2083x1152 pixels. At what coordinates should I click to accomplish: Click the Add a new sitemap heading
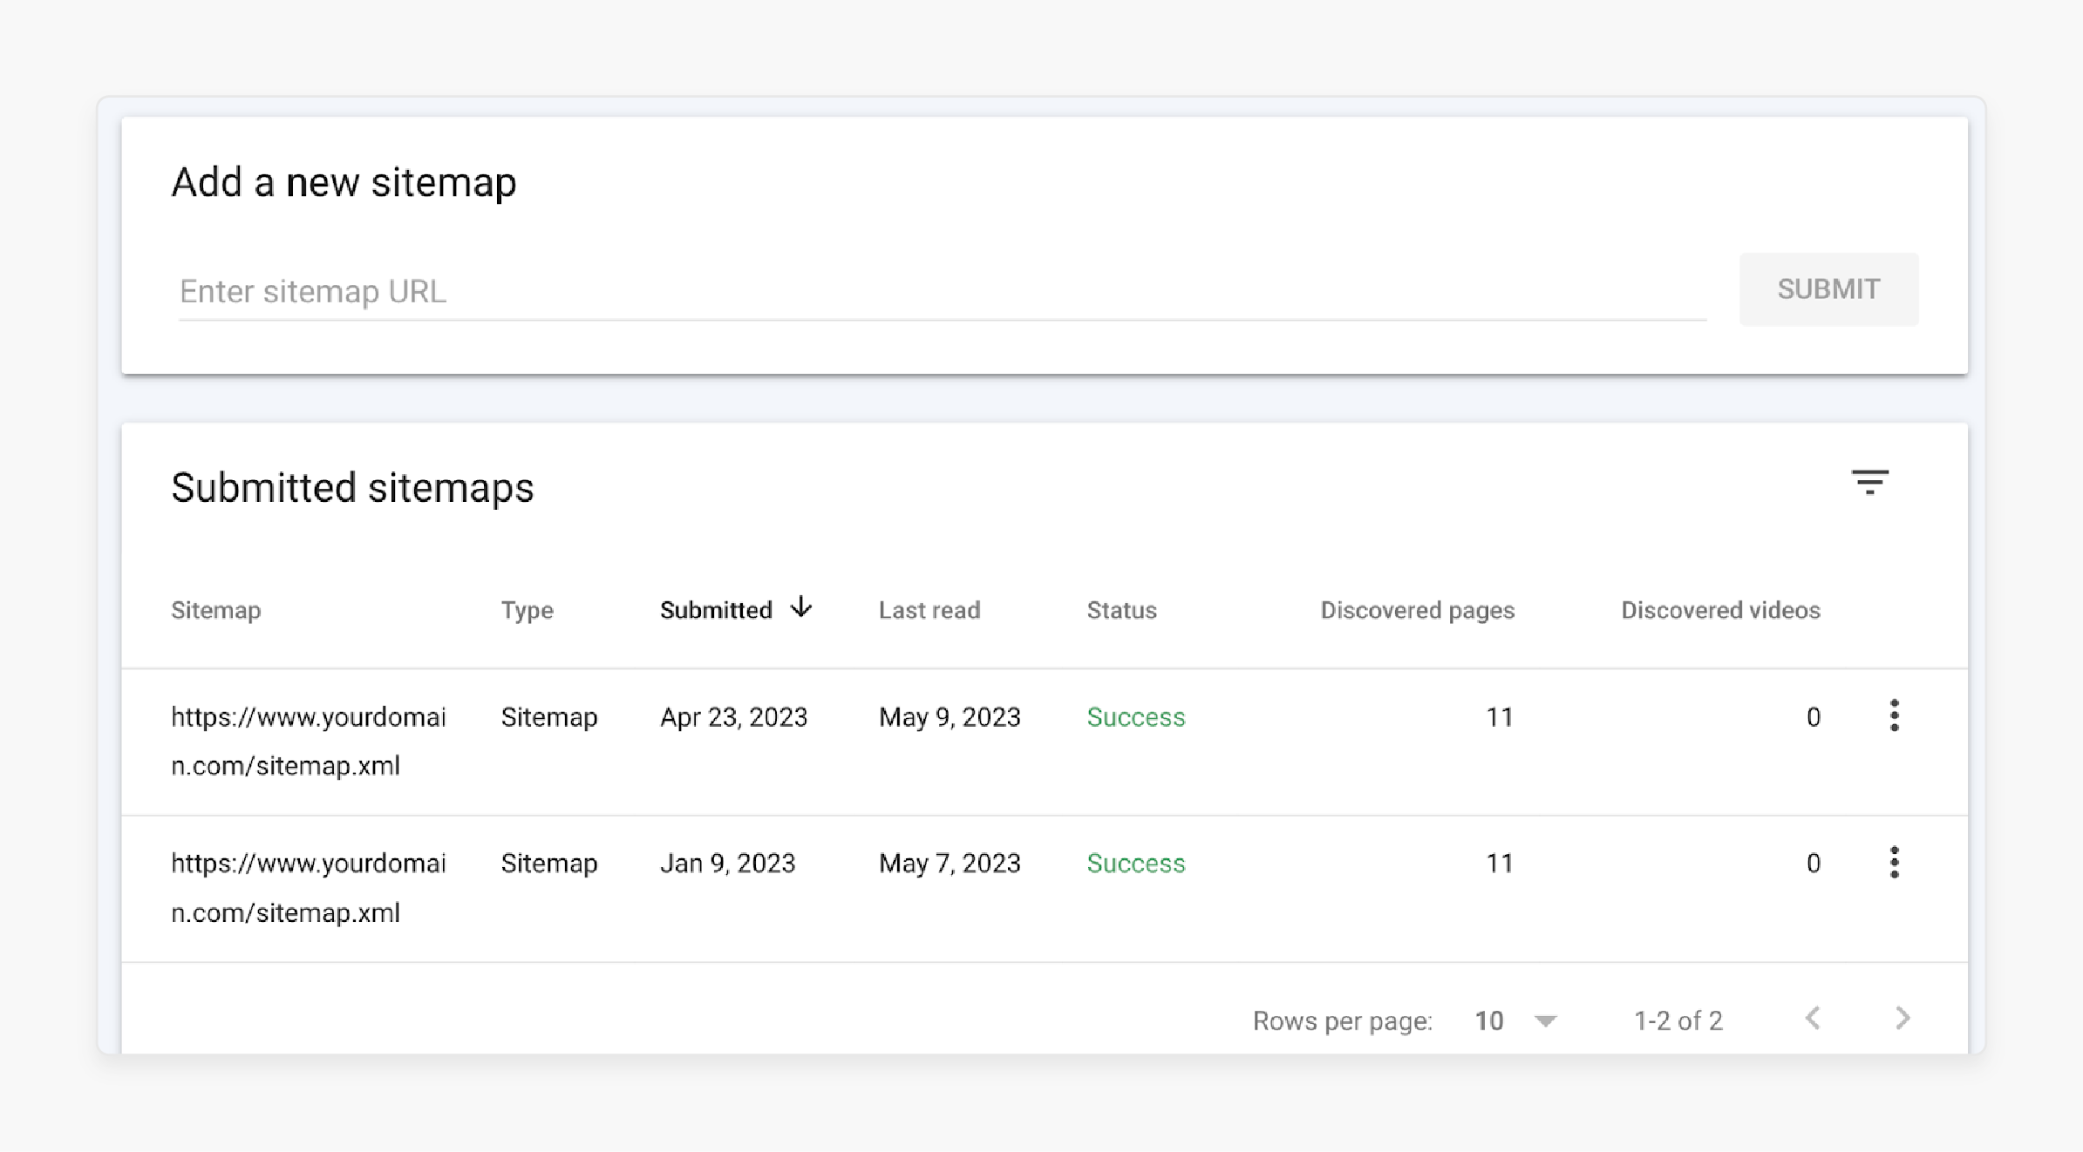(344, 182)
